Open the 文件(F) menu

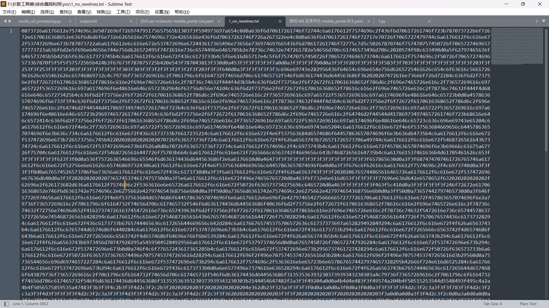pyautogui.click(x=9, y=12)
